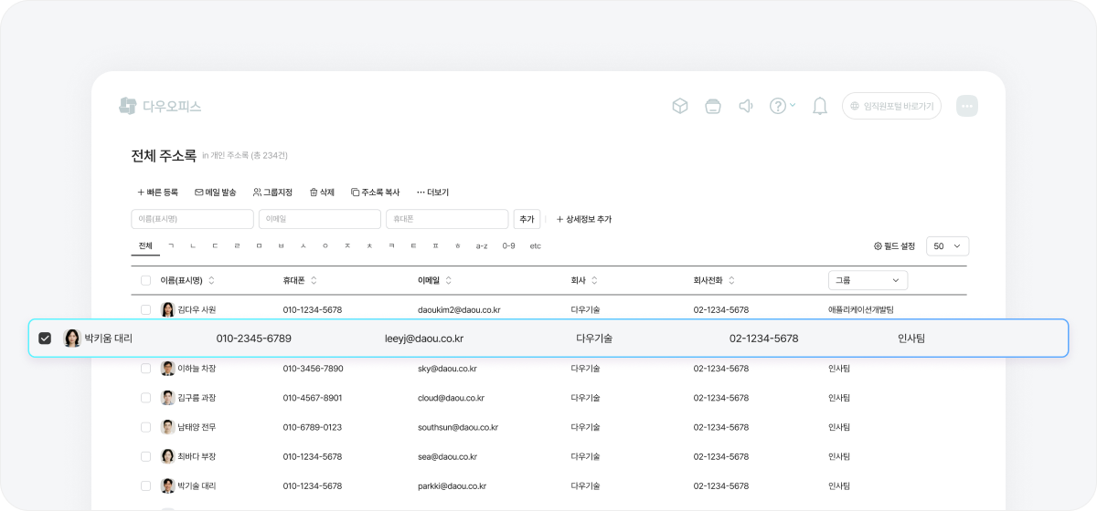
Task: Click 메일 발송 send mail
Action: click(216, 193)
